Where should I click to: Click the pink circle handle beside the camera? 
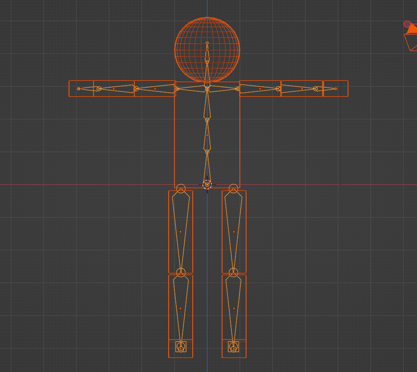click(x=407, y=24)
